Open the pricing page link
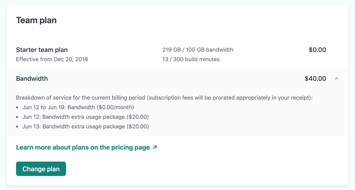Screen dimensions: 355x190 tap(83, 147)
